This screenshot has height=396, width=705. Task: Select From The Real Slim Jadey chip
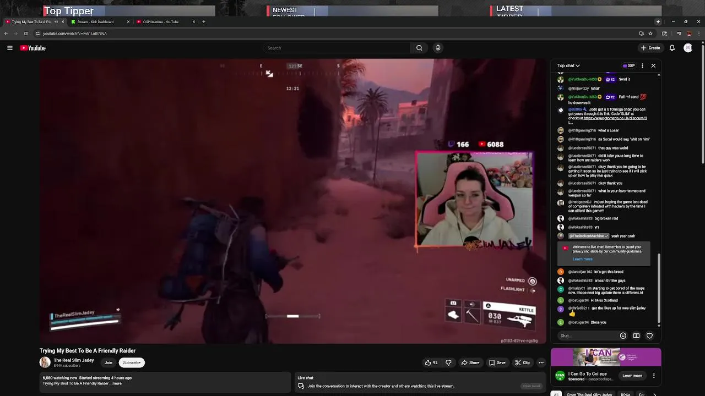(x=589, y=394)
